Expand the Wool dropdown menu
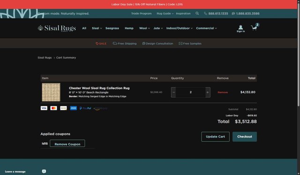 click(144, 28)
